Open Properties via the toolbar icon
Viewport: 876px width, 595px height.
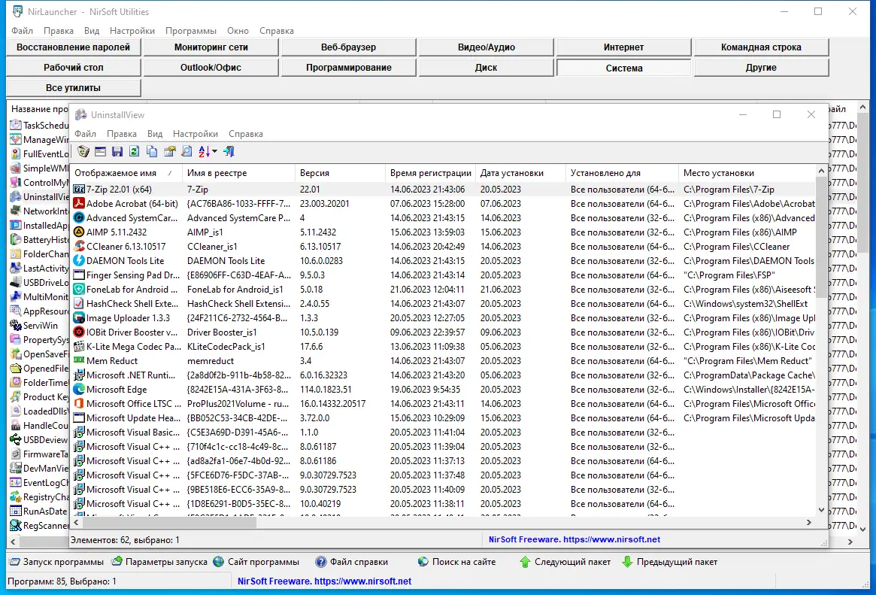(x=169, y=151)
